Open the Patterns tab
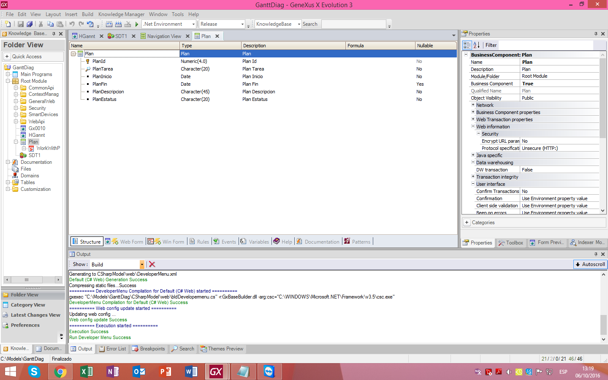 coord(357,242)
